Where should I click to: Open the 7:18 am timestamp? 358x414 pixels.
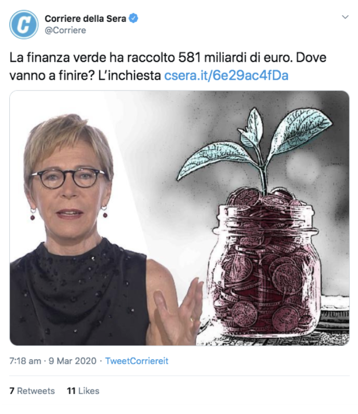coord(26,361)
